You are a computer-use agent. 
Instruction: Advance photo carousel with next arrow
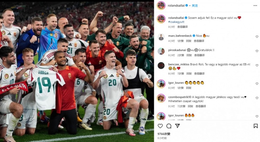pyautogui.click(x=149, y=76)
